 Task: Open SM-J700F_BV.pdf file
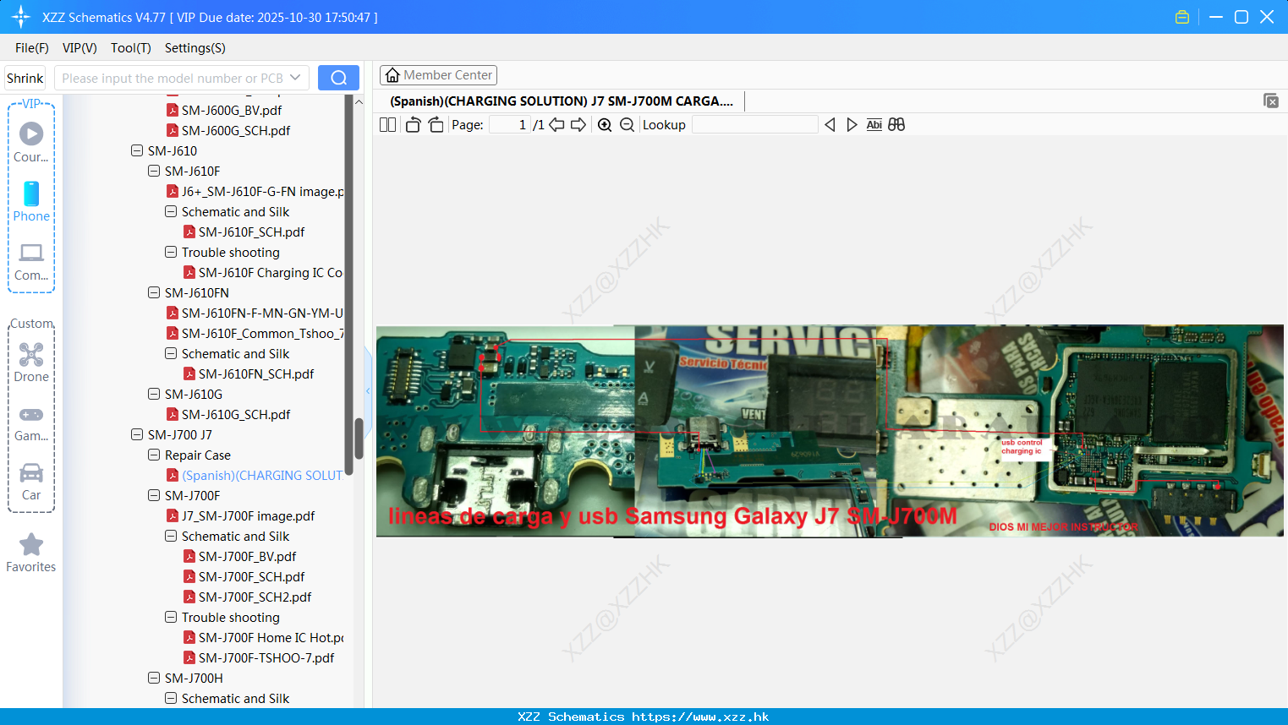point(239,556)
